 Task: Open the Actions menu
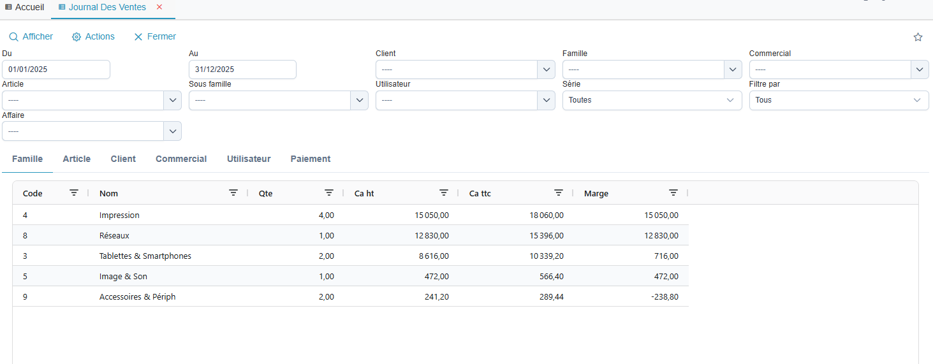pyautogui.click(x=93, y=37)
